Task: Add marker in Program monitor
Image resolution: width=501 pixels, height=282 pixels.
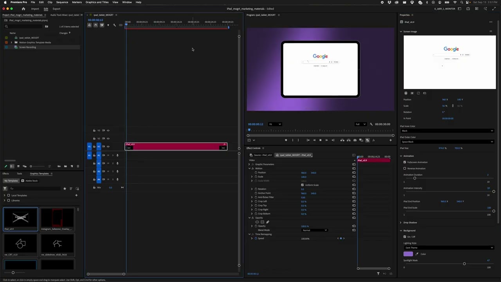Action: point(286,140)
